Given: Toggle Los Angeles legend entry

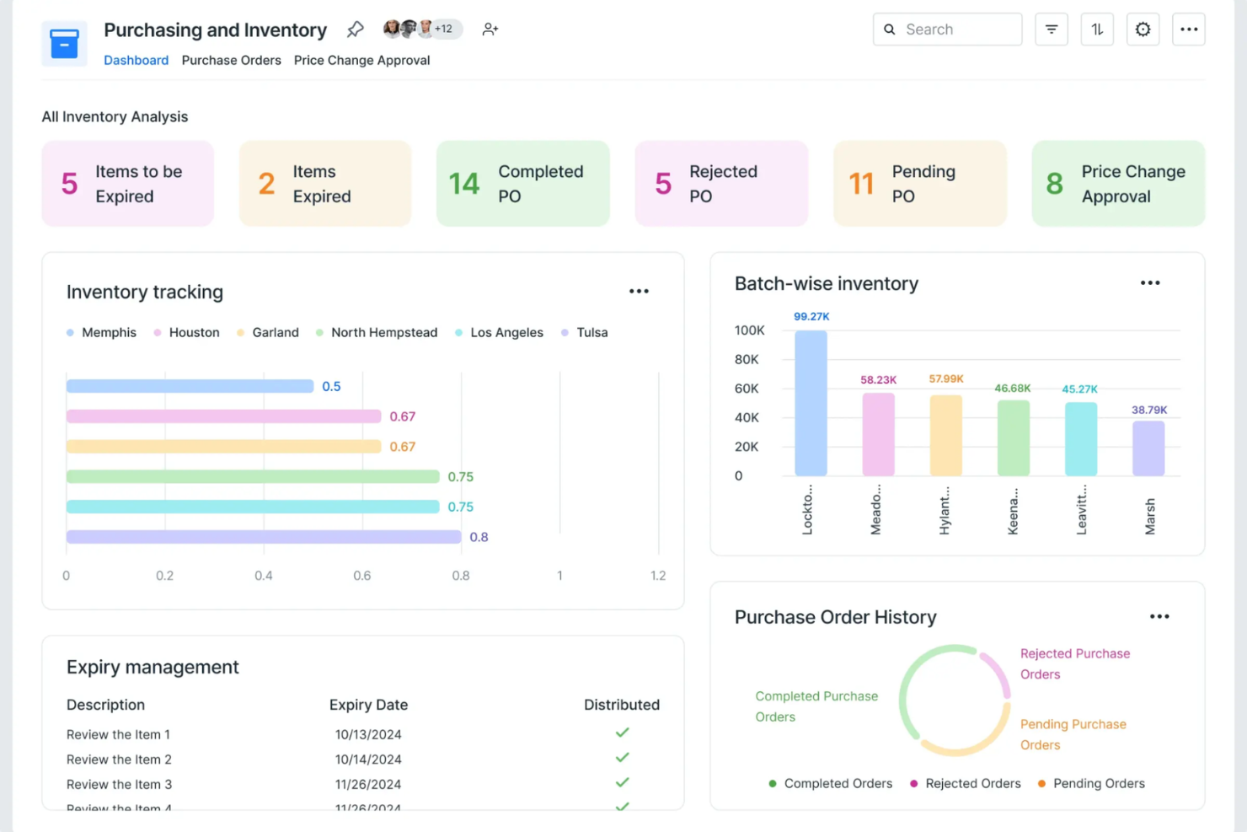Looking at the screenshot, I should click(x=499, y=333).
